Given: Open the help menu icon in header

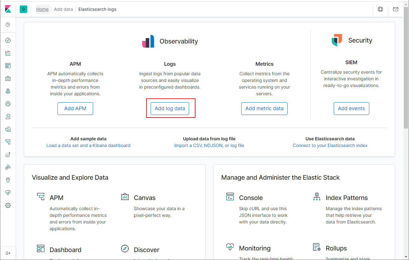Looking at the screenshot, I should 380,9.
